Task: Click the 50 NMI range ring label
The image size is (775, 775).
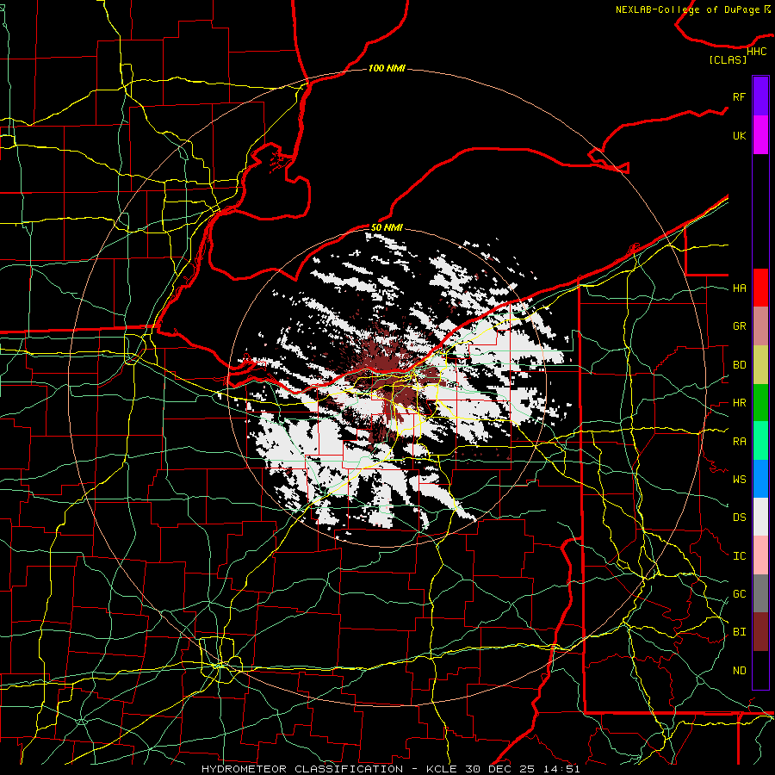Action: pos(387,227)
